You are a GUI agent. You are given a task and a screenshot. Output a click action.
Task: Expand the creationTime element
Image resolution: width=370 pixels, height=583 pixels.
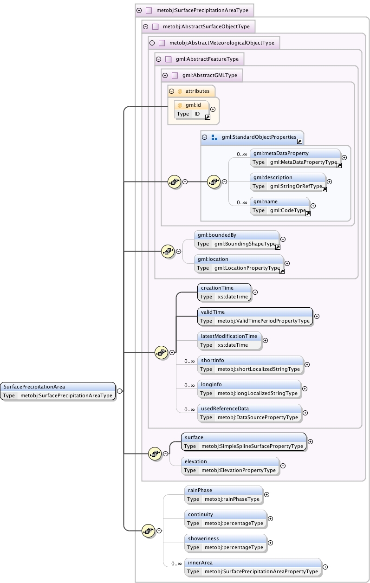[x=254, y=292]
